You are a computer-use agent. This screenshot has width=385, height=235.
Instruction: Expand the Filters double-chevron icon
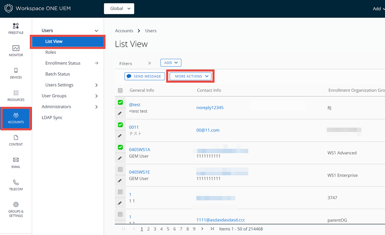149,63
